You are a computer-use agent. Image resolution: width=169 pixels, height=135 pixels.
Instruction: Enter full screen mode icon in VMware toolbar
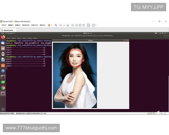[80, 25]
